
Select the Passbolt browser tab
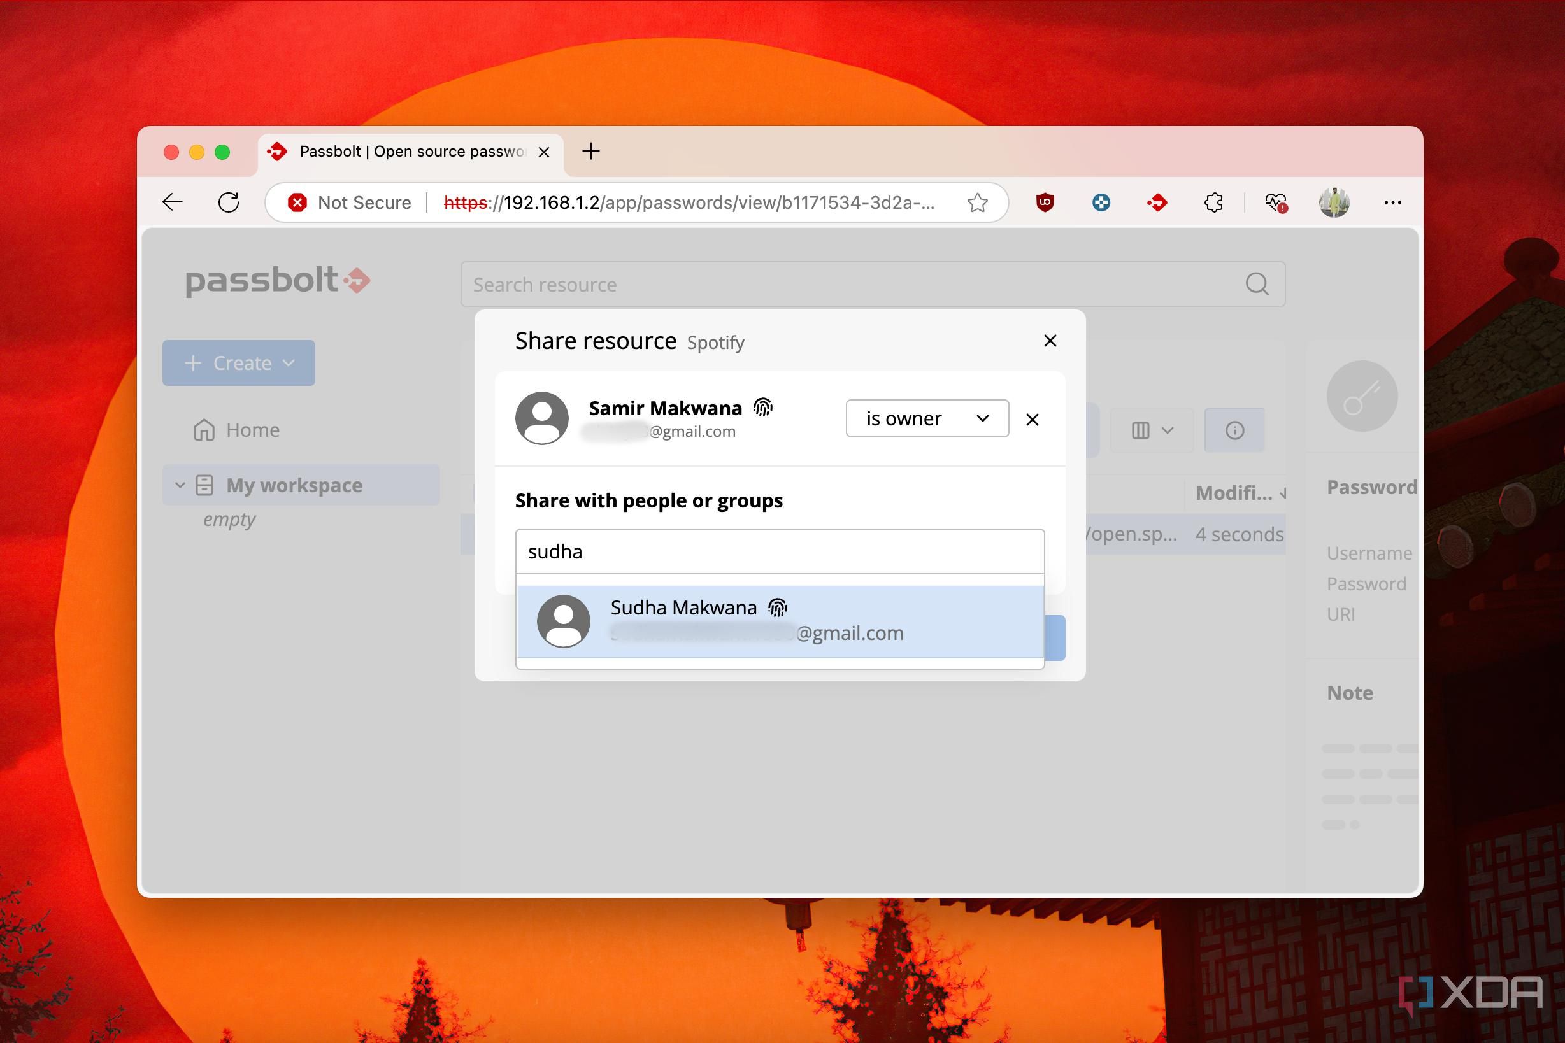coord(411,152)
